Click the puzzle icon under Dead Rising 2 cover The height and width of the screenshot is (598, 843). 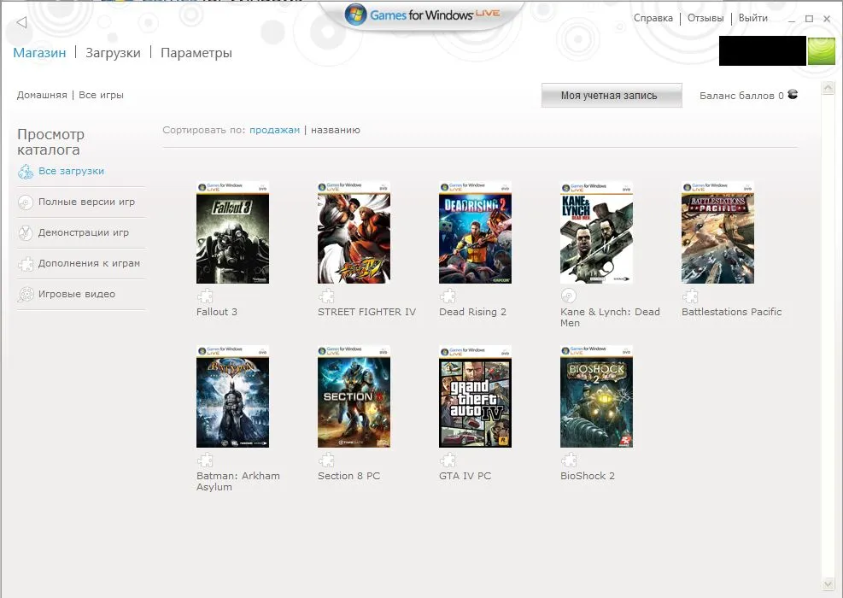[448, 296]
